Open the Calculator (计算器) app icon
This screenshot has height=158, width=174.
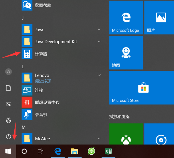[x=27, y=54]
